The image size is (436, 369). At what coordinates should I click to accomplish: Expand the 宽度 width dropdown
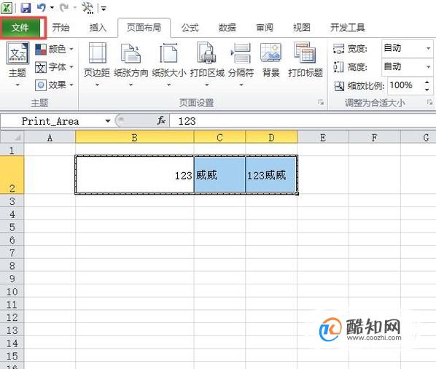coord(428,48)
